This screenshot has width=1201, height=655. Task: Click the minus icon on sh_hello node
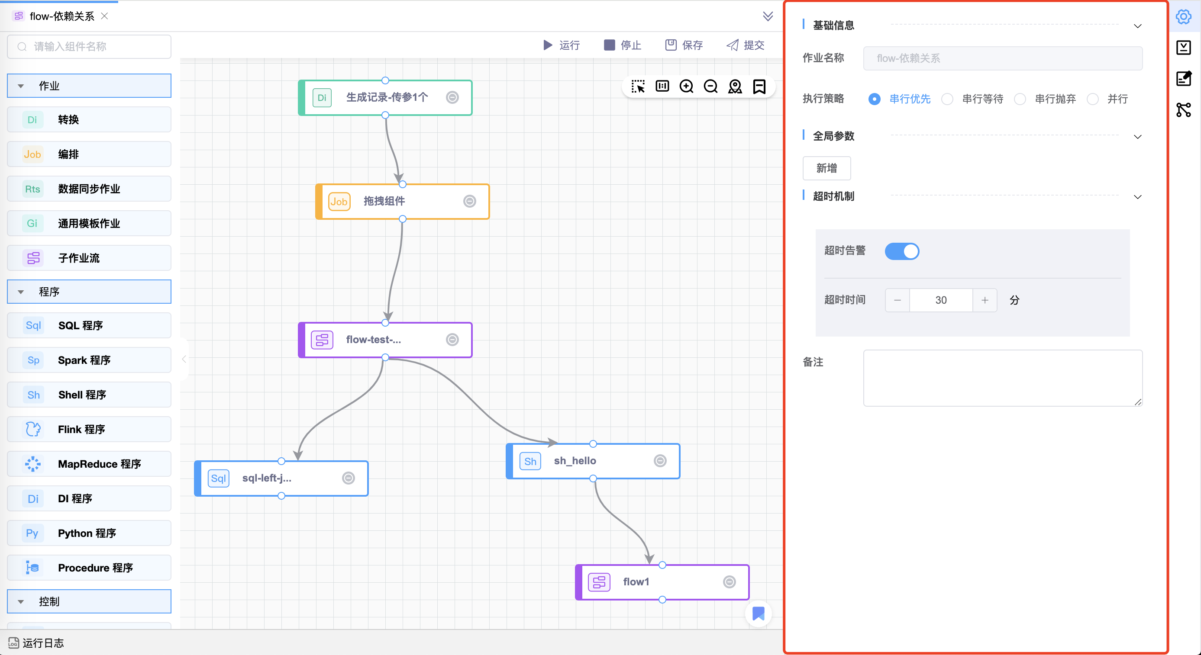point(660,461)
